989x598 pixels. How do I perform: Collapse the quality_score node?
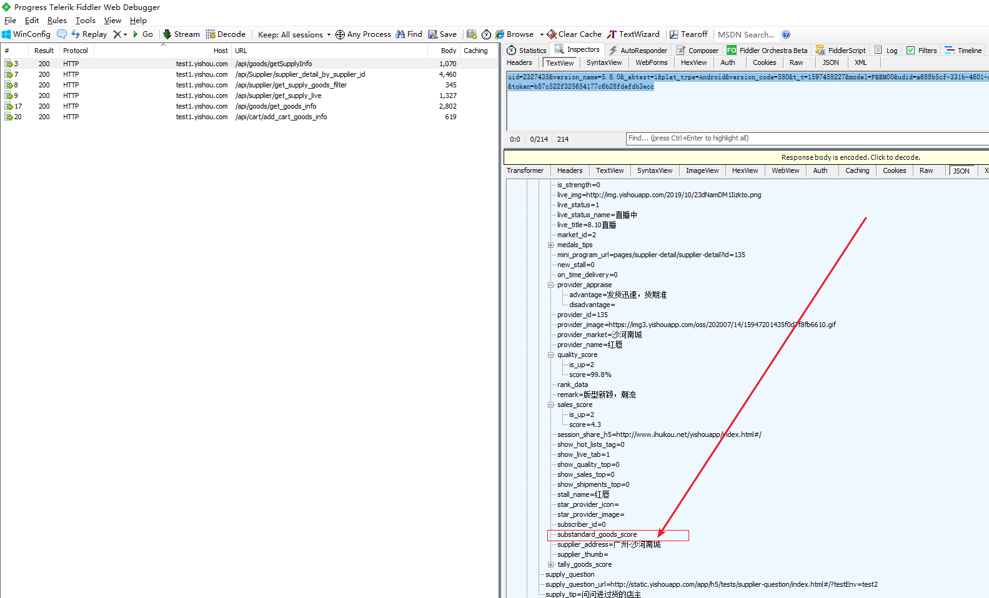click(x=551, y=355)
